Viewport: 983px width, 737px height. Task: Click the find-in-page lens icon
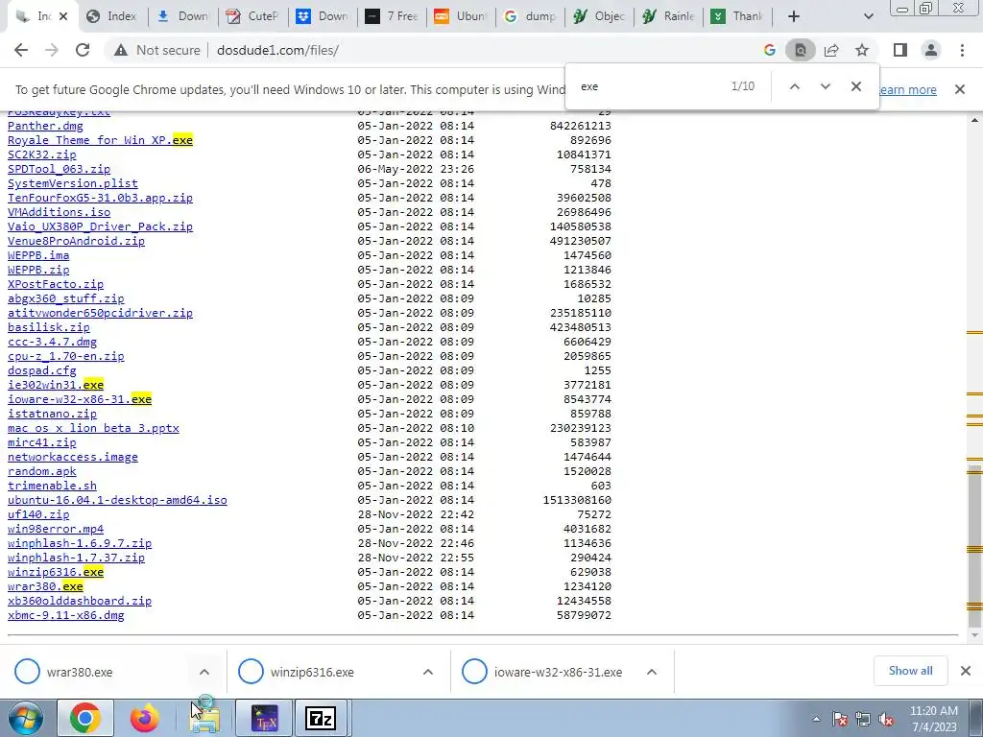click(801, 50)
